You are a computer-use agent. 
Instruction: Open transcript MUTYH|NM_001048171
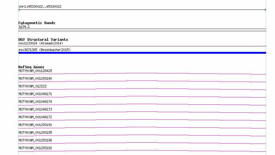point(35,94)
